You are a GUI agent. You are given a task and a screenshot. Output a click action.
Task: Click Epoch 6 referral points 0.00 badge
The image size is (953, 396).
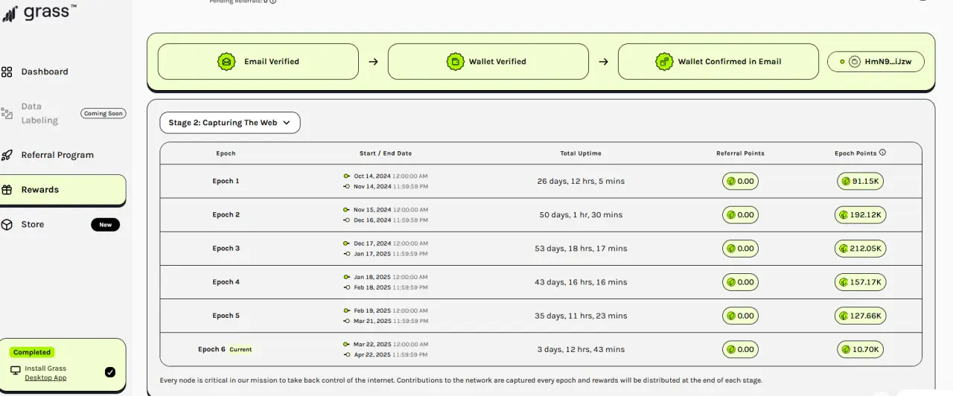(740, 349)
